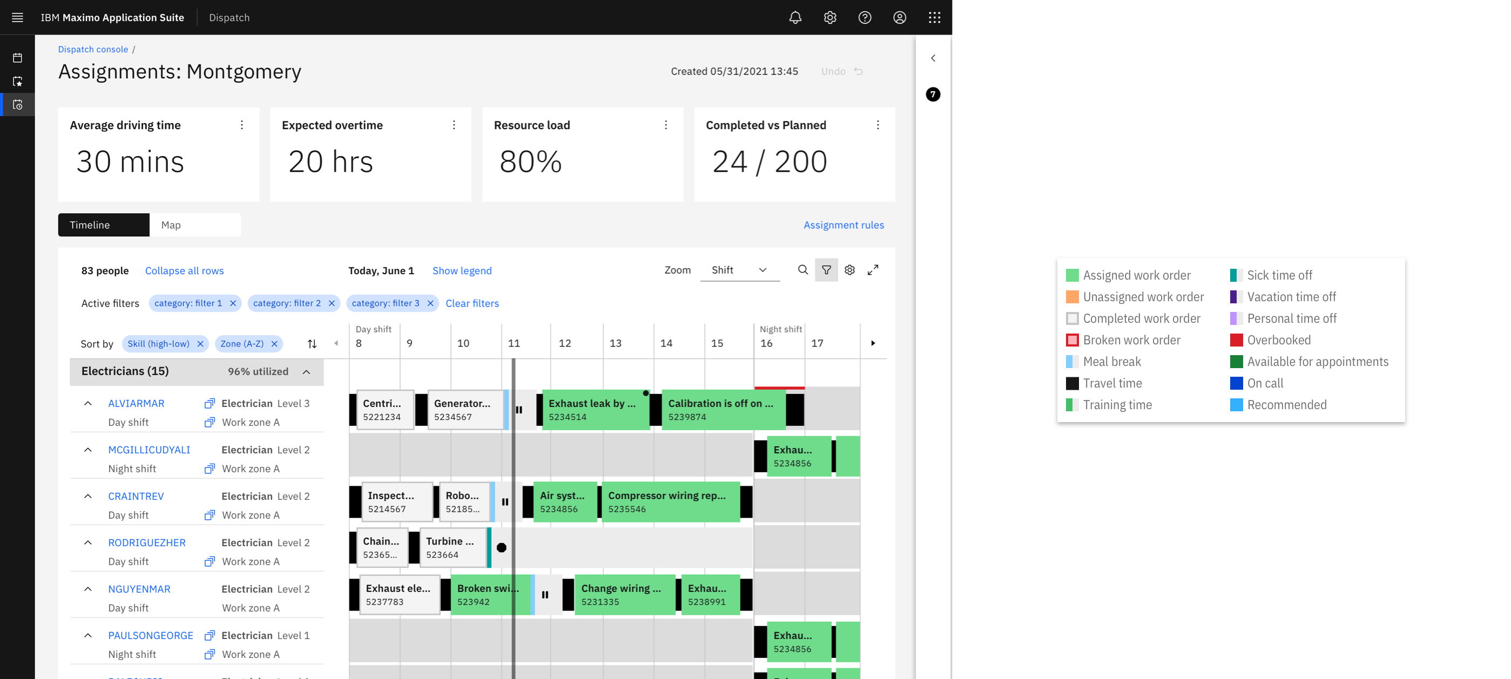
Task: Click the Dispatch label in header
Action: tap(230, 18)
